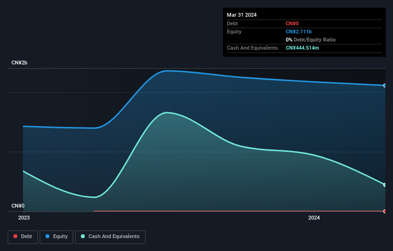Viewport: 393px width, 251px height.
Task: Toggle the Equity legend button
Action: (x=56, y=237)
